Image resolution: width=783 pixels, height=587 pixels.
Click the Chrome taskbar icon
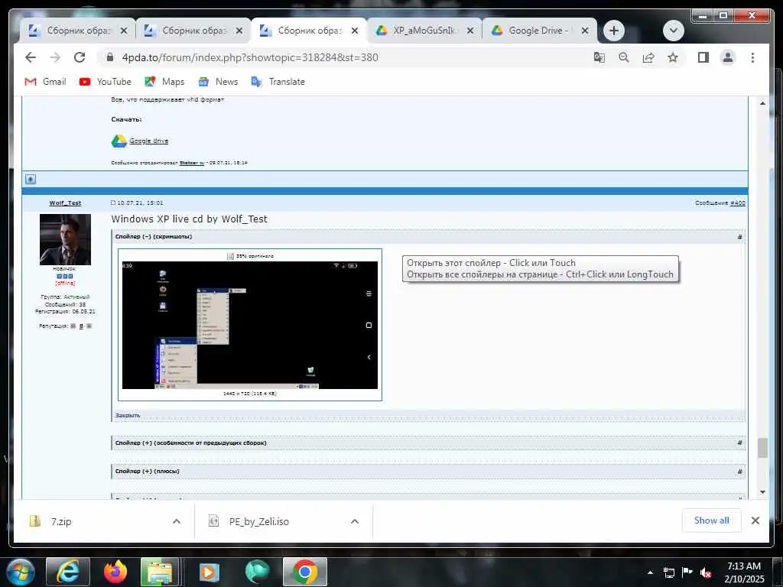tap(305, 572)
